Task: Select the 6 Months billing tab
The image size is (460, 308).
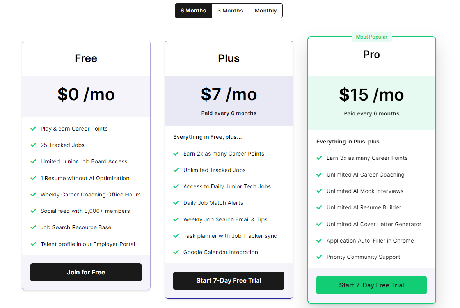Action: coord(193,11)
